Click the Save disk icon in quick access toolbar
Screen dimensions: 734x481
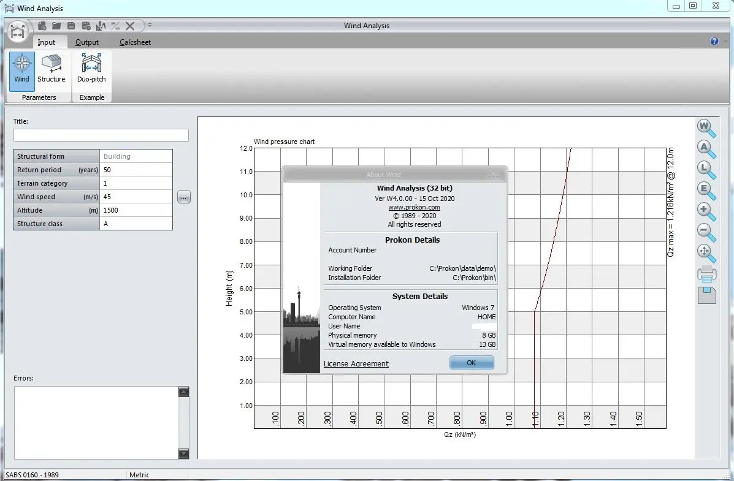pyautogui.click(x=71, y=26)
